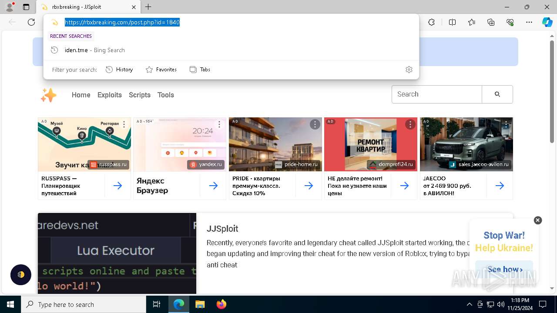
Task: Open the RUSSPASS ad thumbnail
Action: (84, 144)
